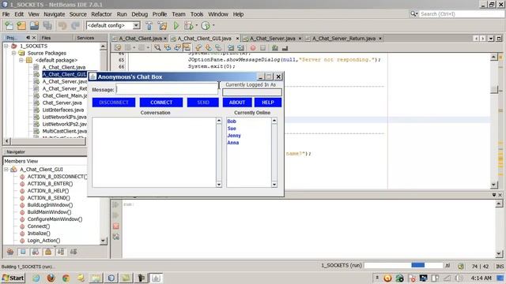Click the Currently Online list scrollbar down arrow
The image size is (506, 284).
pyautogui.click(x=274, y=185)
